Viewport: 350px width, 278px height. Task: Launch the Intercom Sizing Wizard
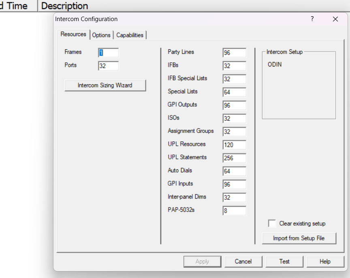(x=105, y=86)
